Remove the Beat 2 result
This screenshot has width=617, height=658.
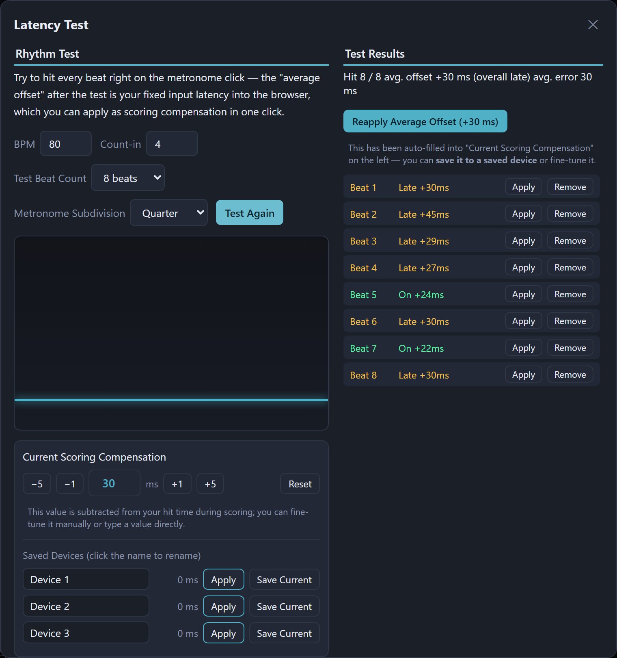(x=570, y=214)
